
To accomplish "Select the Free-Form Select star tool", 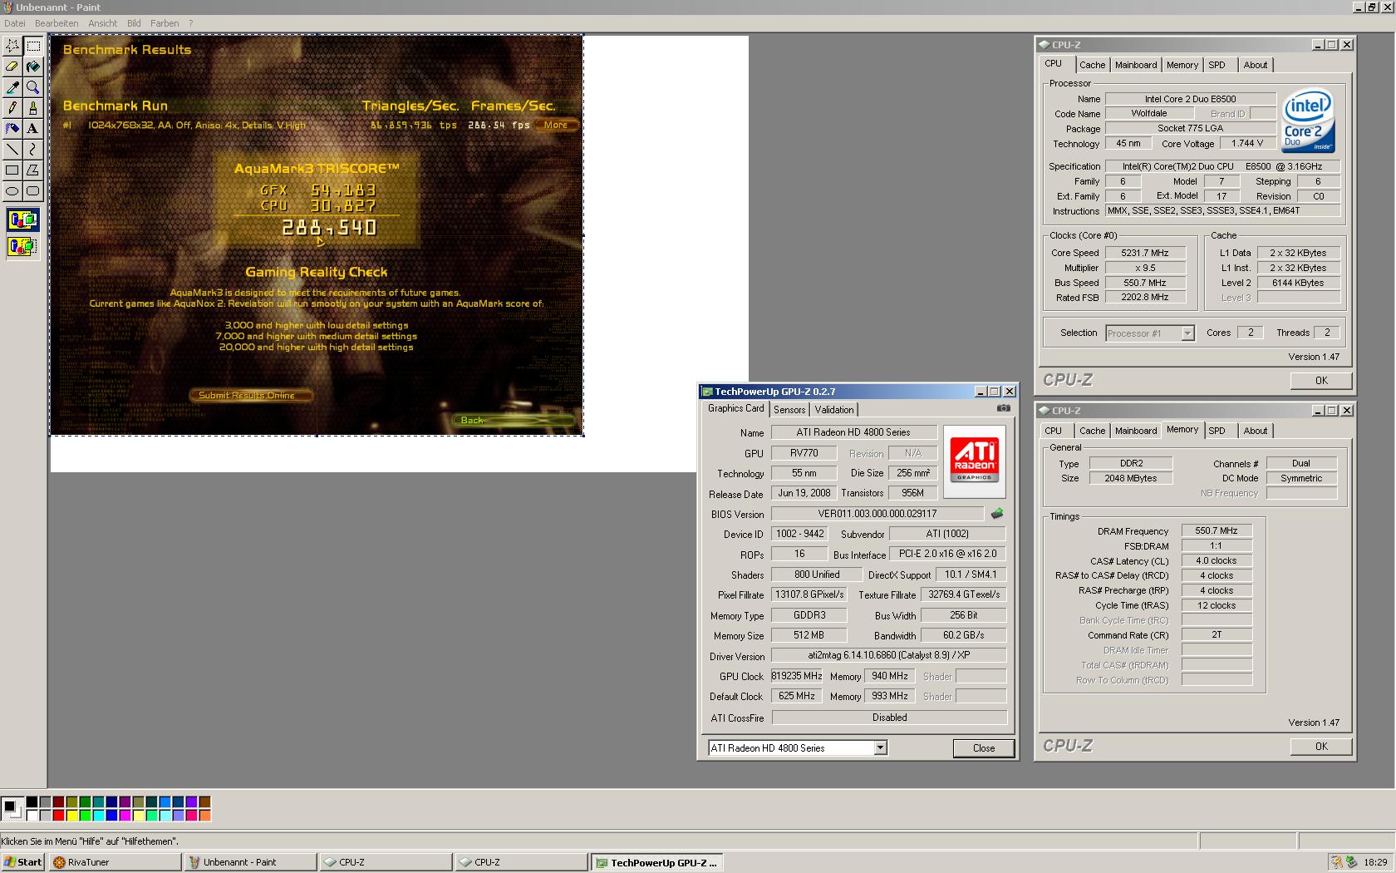I will click(12, 46).
